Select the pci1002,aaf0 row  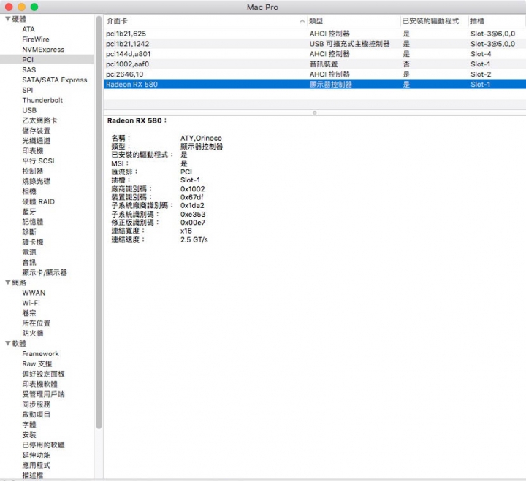pyautogui.click(x=315, y=64)
